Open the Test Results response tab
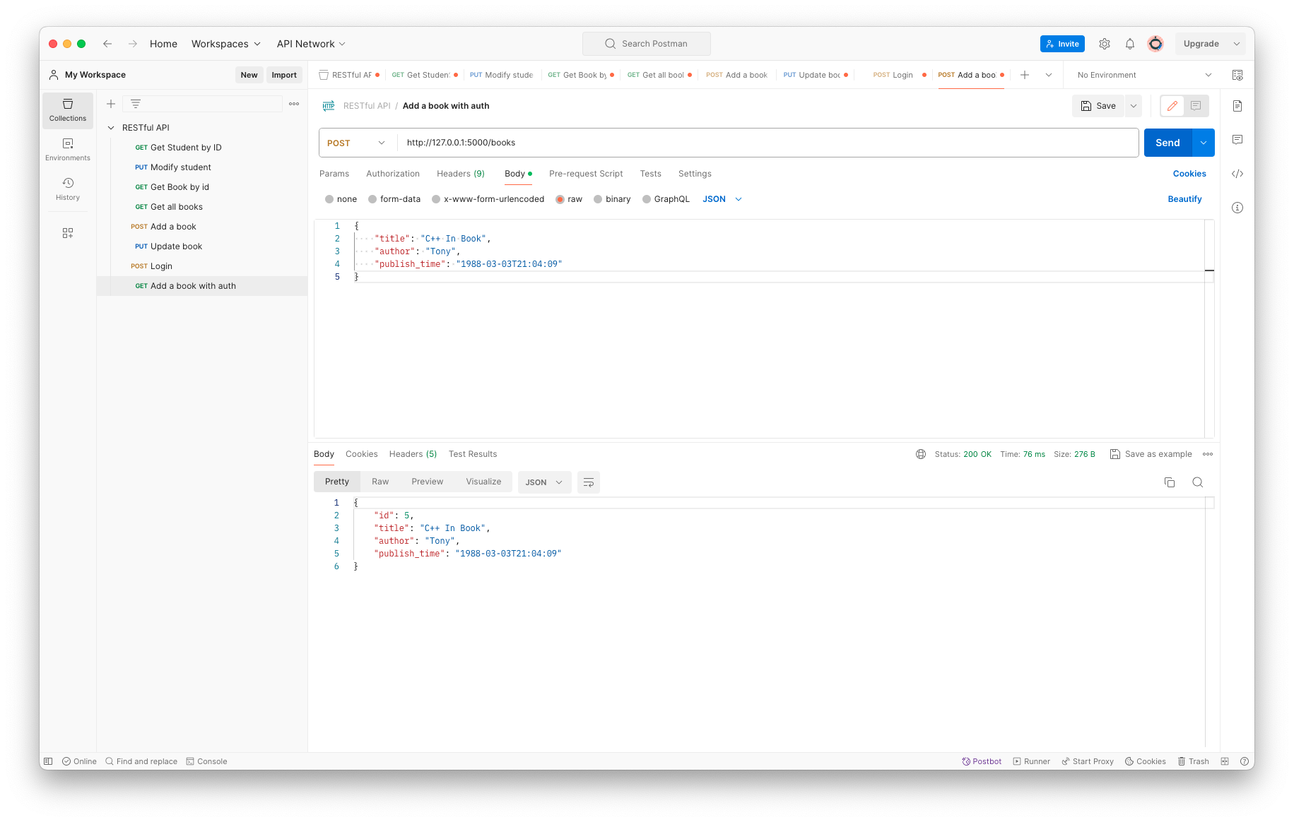1294x822 pixels. pyautogui.click(x=473, y=454)
